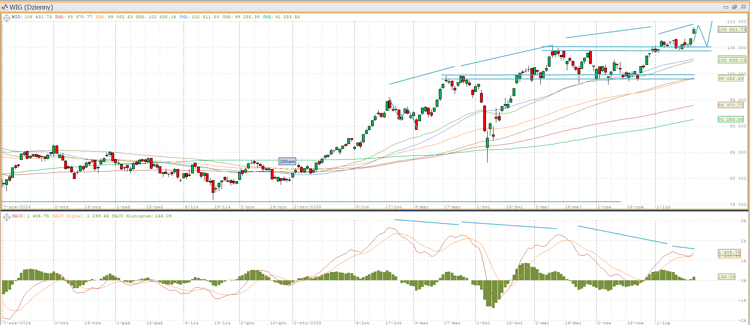Screen dimensions: 750x325
Task: Select the "200sam" annotation label on the chart
Action: pos(287,162)
